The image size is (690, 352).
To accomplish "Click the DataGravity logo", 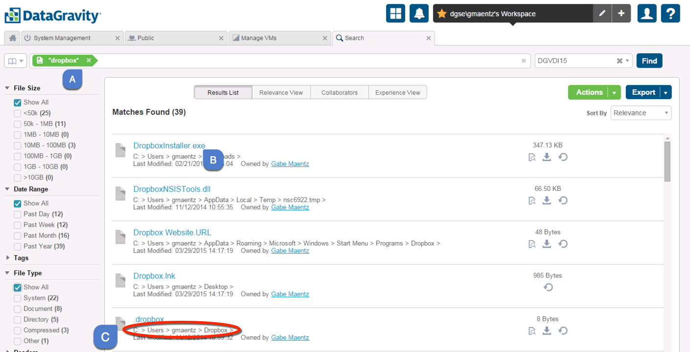I will pyautogui.click(x=53, y=15).
